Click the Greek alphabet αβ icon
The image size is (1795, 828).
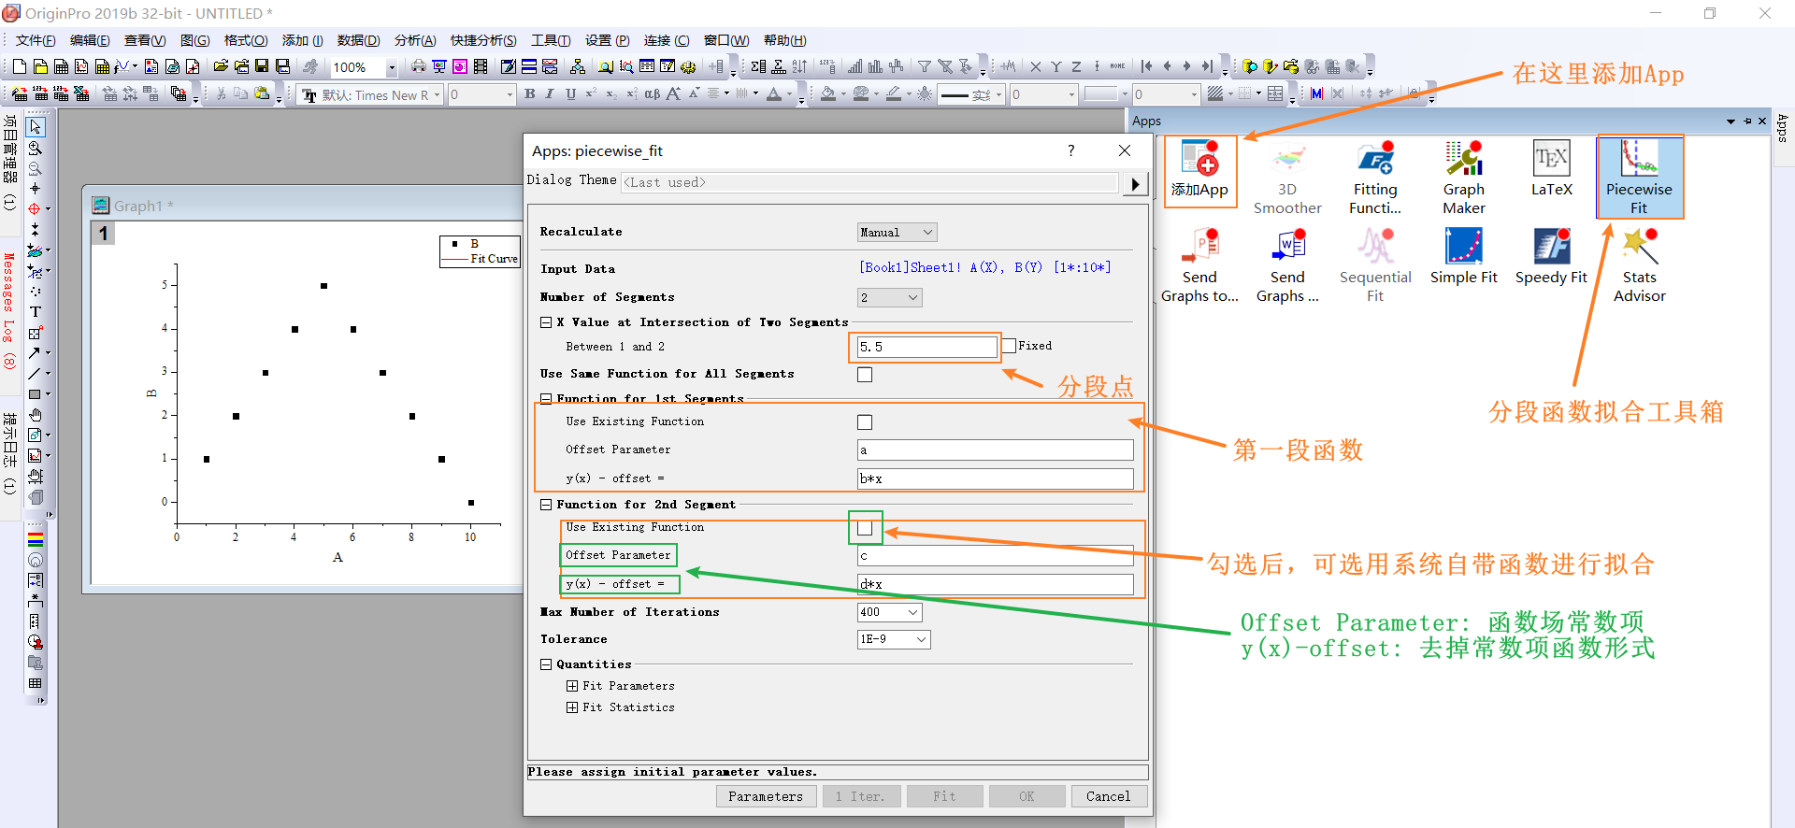point(653,93)
